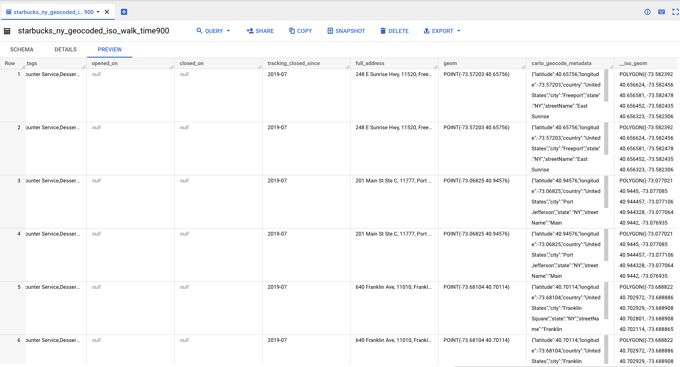This screenshot has height=367, width=680.
Task: Delete the table using DELETE
Action: 394,31
